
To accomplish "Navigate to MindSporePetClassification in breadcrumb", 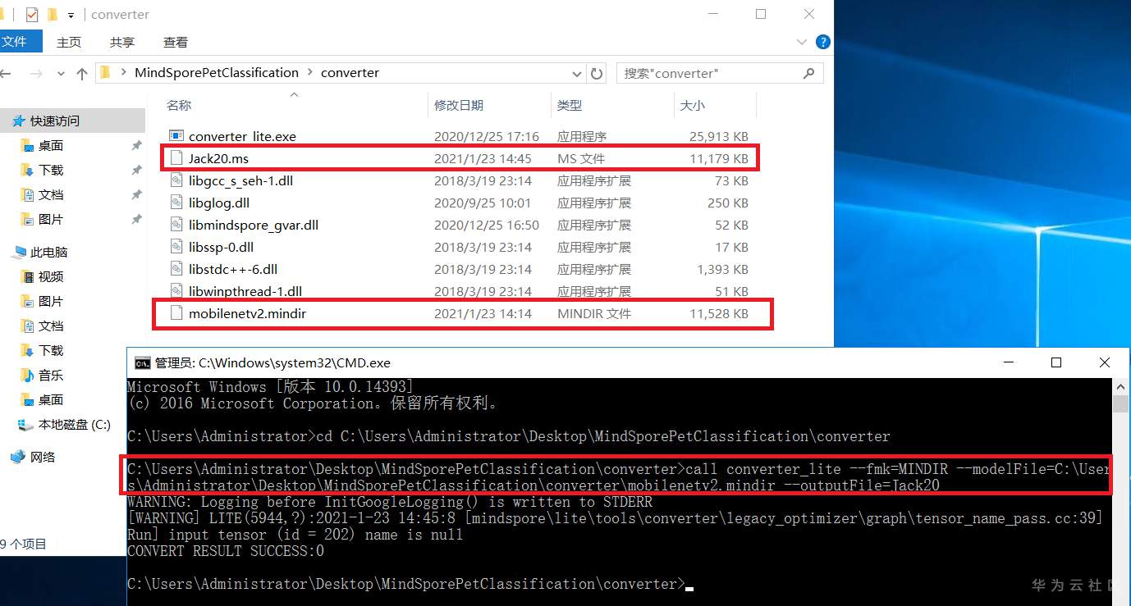I will [x=217, y=73].
